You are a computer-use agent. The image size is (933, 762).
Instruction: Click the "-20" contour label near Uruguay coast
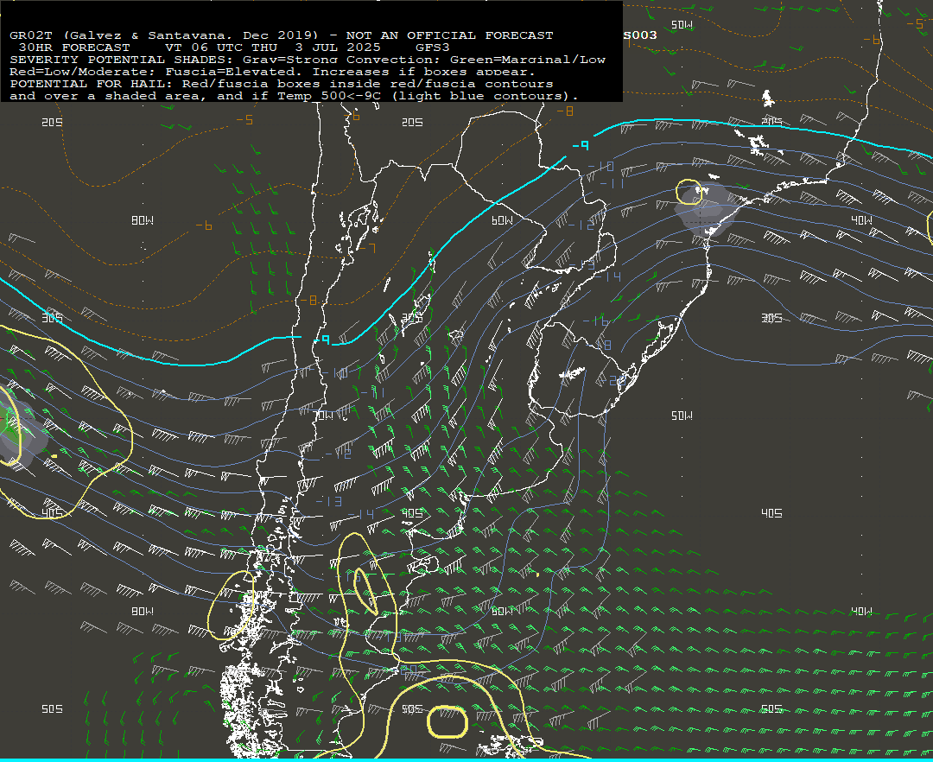click(612, 381)
